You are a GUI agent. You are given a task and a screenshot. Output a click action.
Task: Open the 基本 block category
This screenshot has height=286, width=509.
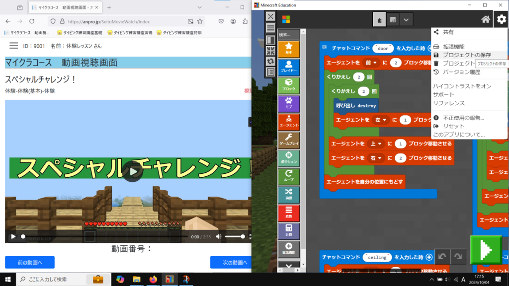289,49
